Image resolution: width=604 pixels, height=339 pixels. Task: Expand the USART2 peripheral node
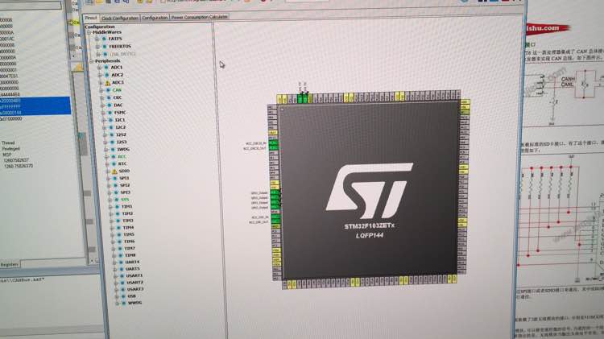pos(116,283)
